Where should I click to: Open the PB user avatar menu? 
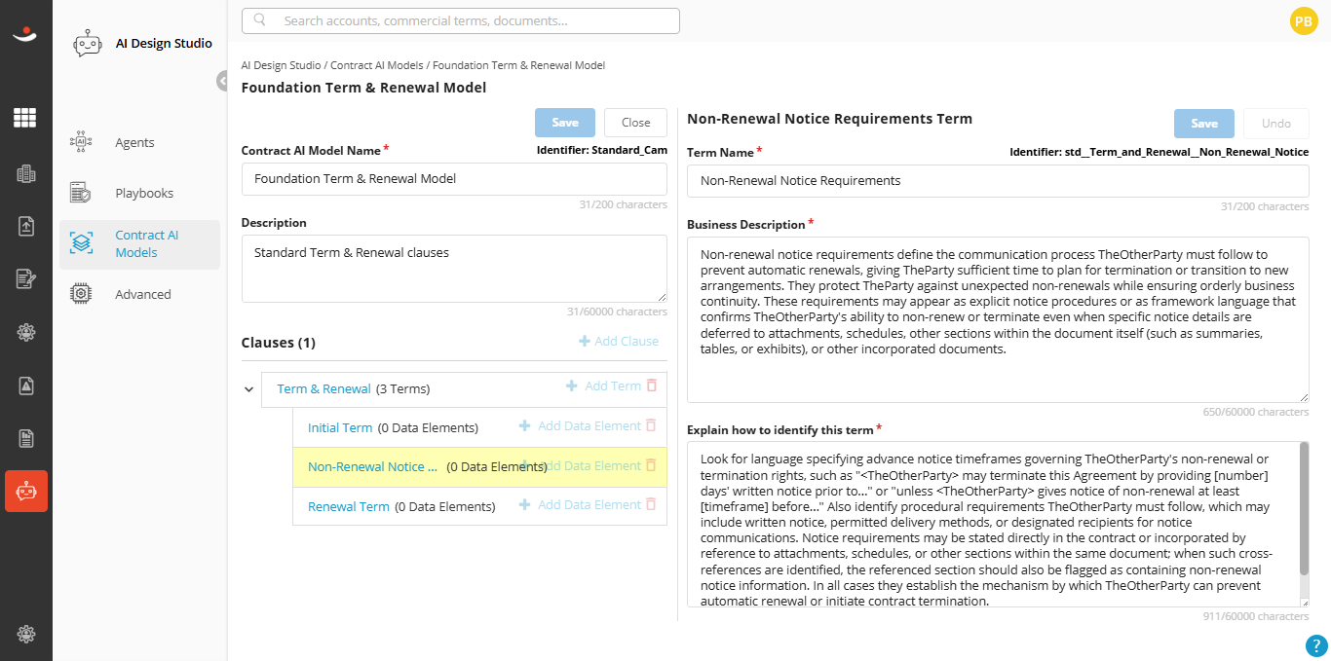tap(1304, 20)
